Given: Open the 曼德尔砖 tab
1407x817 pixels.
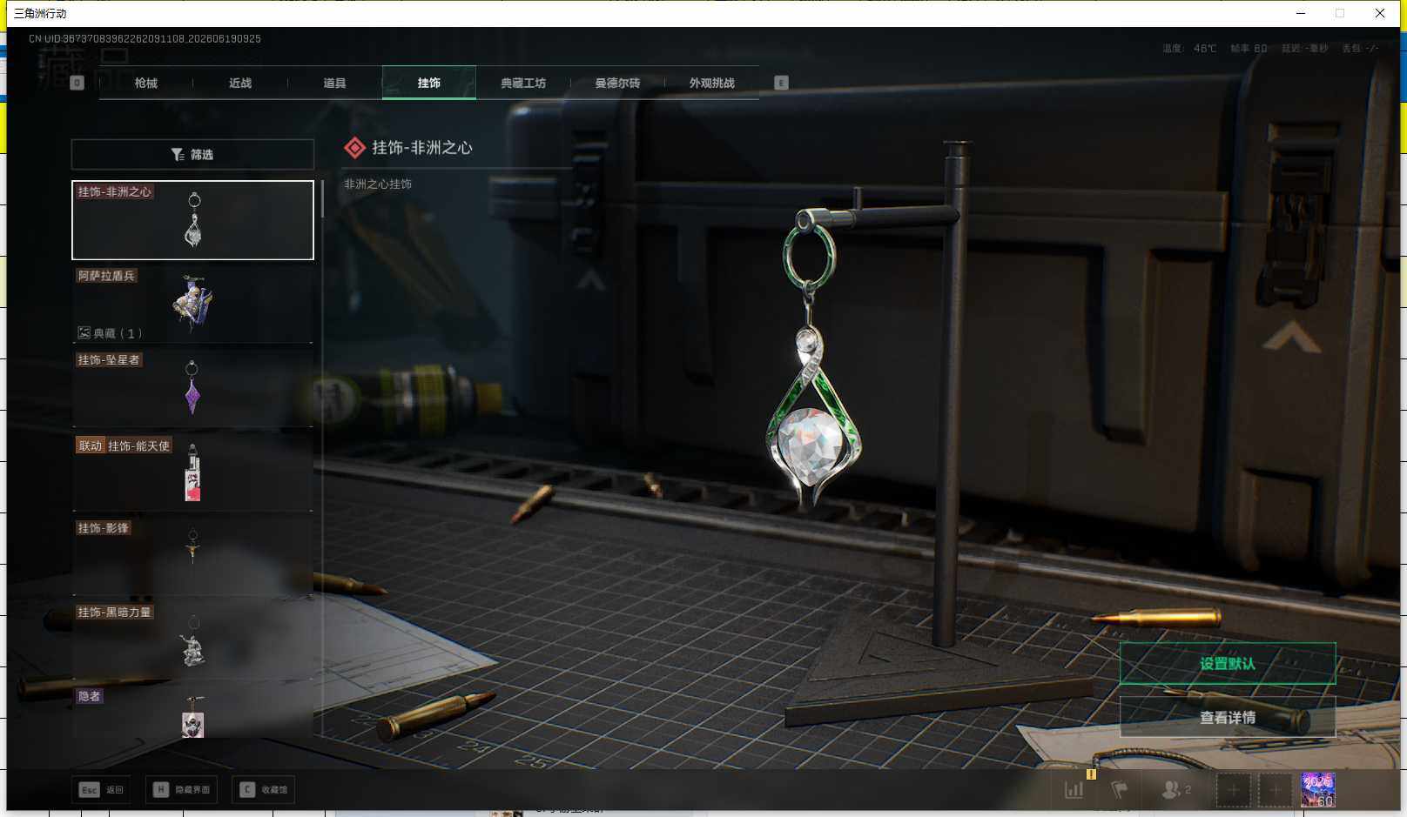Looking at the screenshot, I should click(x=617, y=83).
